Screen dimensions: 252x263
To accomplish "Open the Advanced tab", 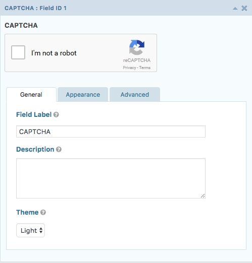I will [135, 95].
